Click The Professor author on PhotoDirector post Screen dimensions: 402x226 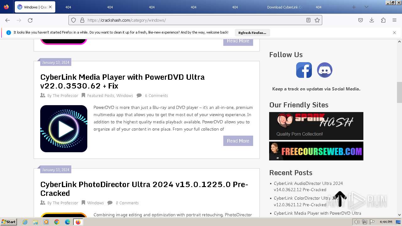[65, 203]
